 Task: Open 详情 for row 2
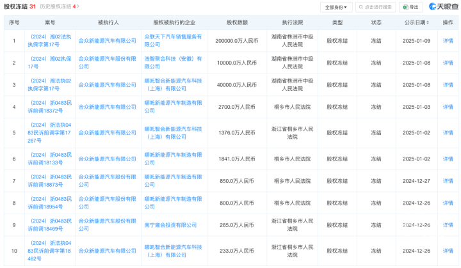coord(448,63)
